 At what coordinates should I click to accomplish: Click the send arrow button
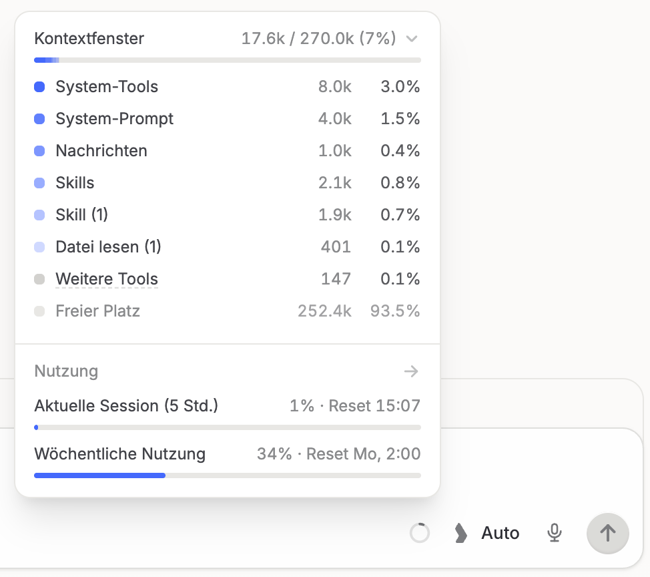coord(608,533)
